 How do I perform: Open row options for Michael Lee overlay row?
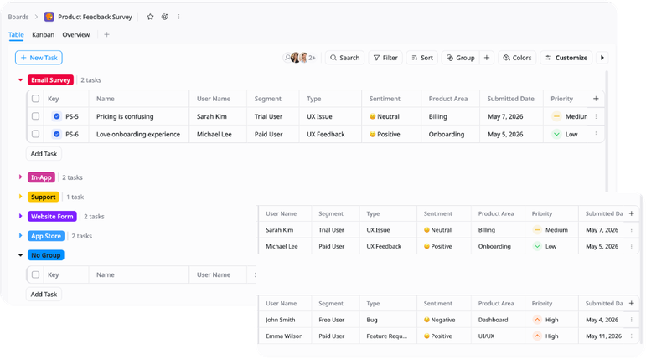[x=632, y=246]
